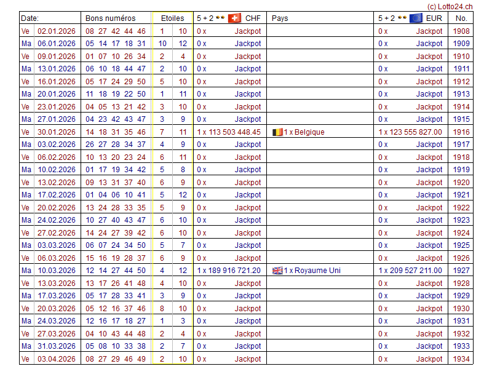The width and height of the screenshot is (492, 369).
Task: Select the 30.01.2026 draw date
Action: click(57, 132)
